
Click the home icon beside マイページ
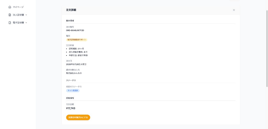click(10, 7)
